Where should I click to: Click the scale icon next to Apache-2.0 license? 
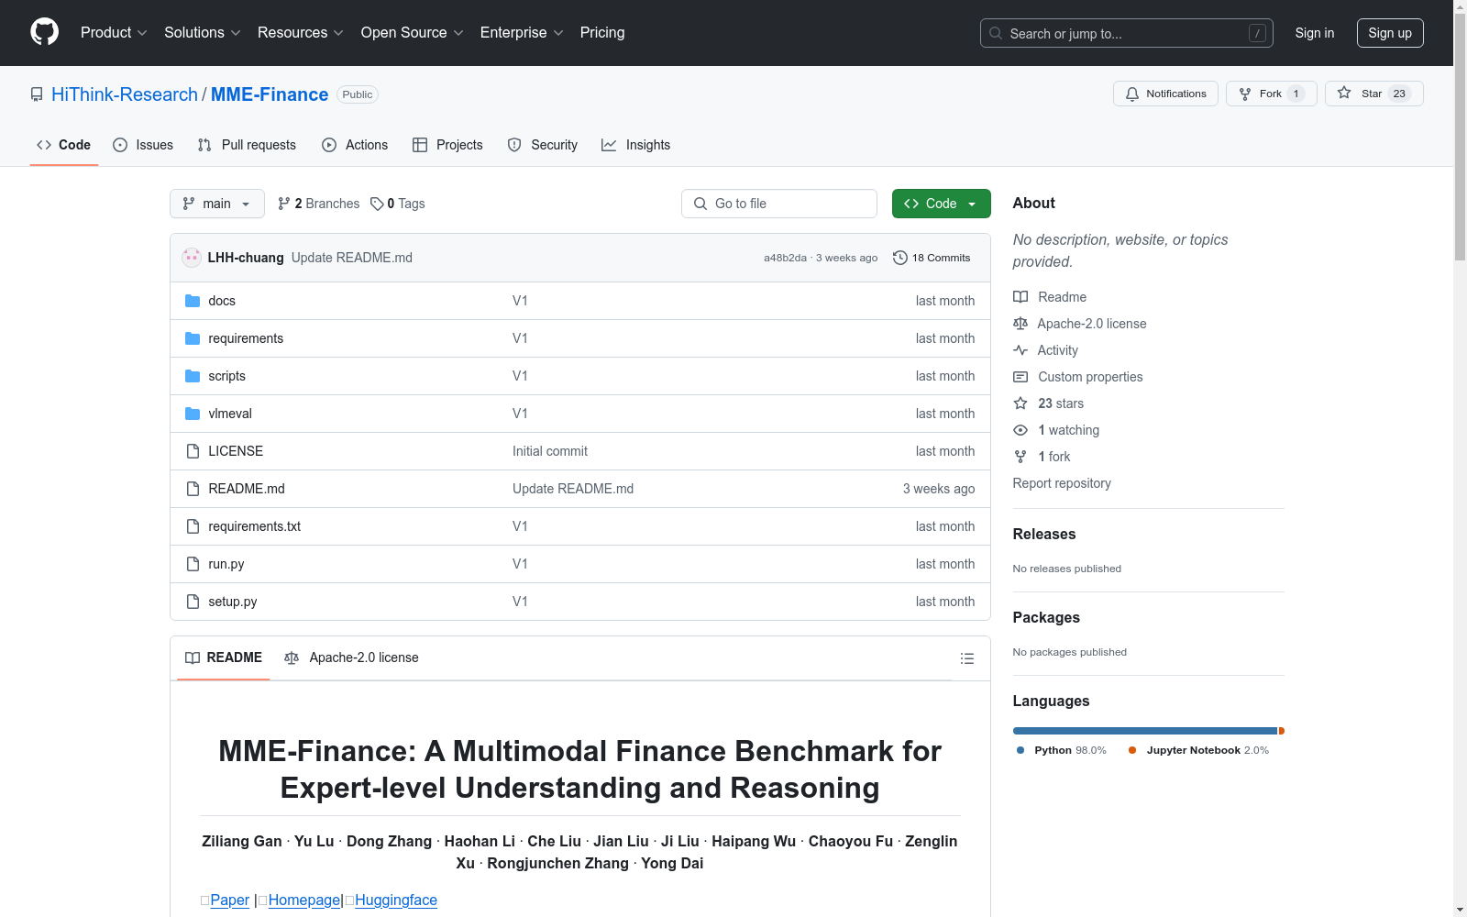click(x=1020, y=324)
